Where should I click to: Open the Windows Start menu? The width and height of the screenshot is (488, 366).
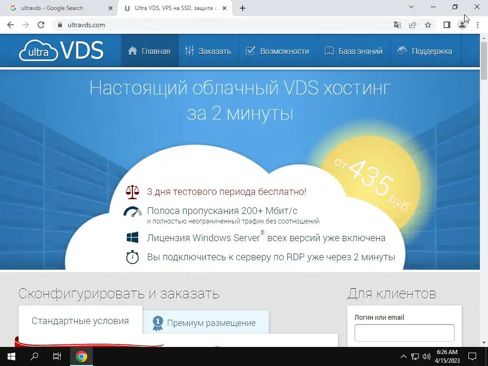(x=11, y=356)
